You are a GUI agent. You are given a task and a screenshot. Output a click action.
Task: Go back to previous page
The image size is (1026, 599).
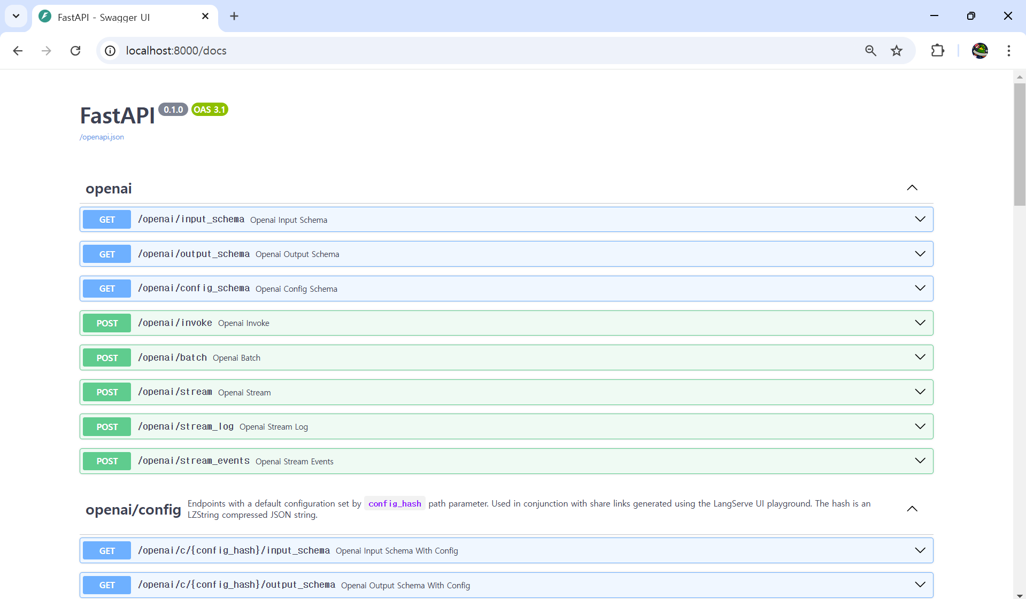point(18,51)
